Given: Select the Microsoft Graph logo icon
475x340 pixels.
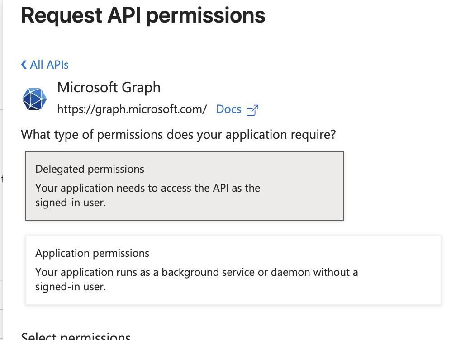Looking at the screenshot, I should tap(34, 99).
